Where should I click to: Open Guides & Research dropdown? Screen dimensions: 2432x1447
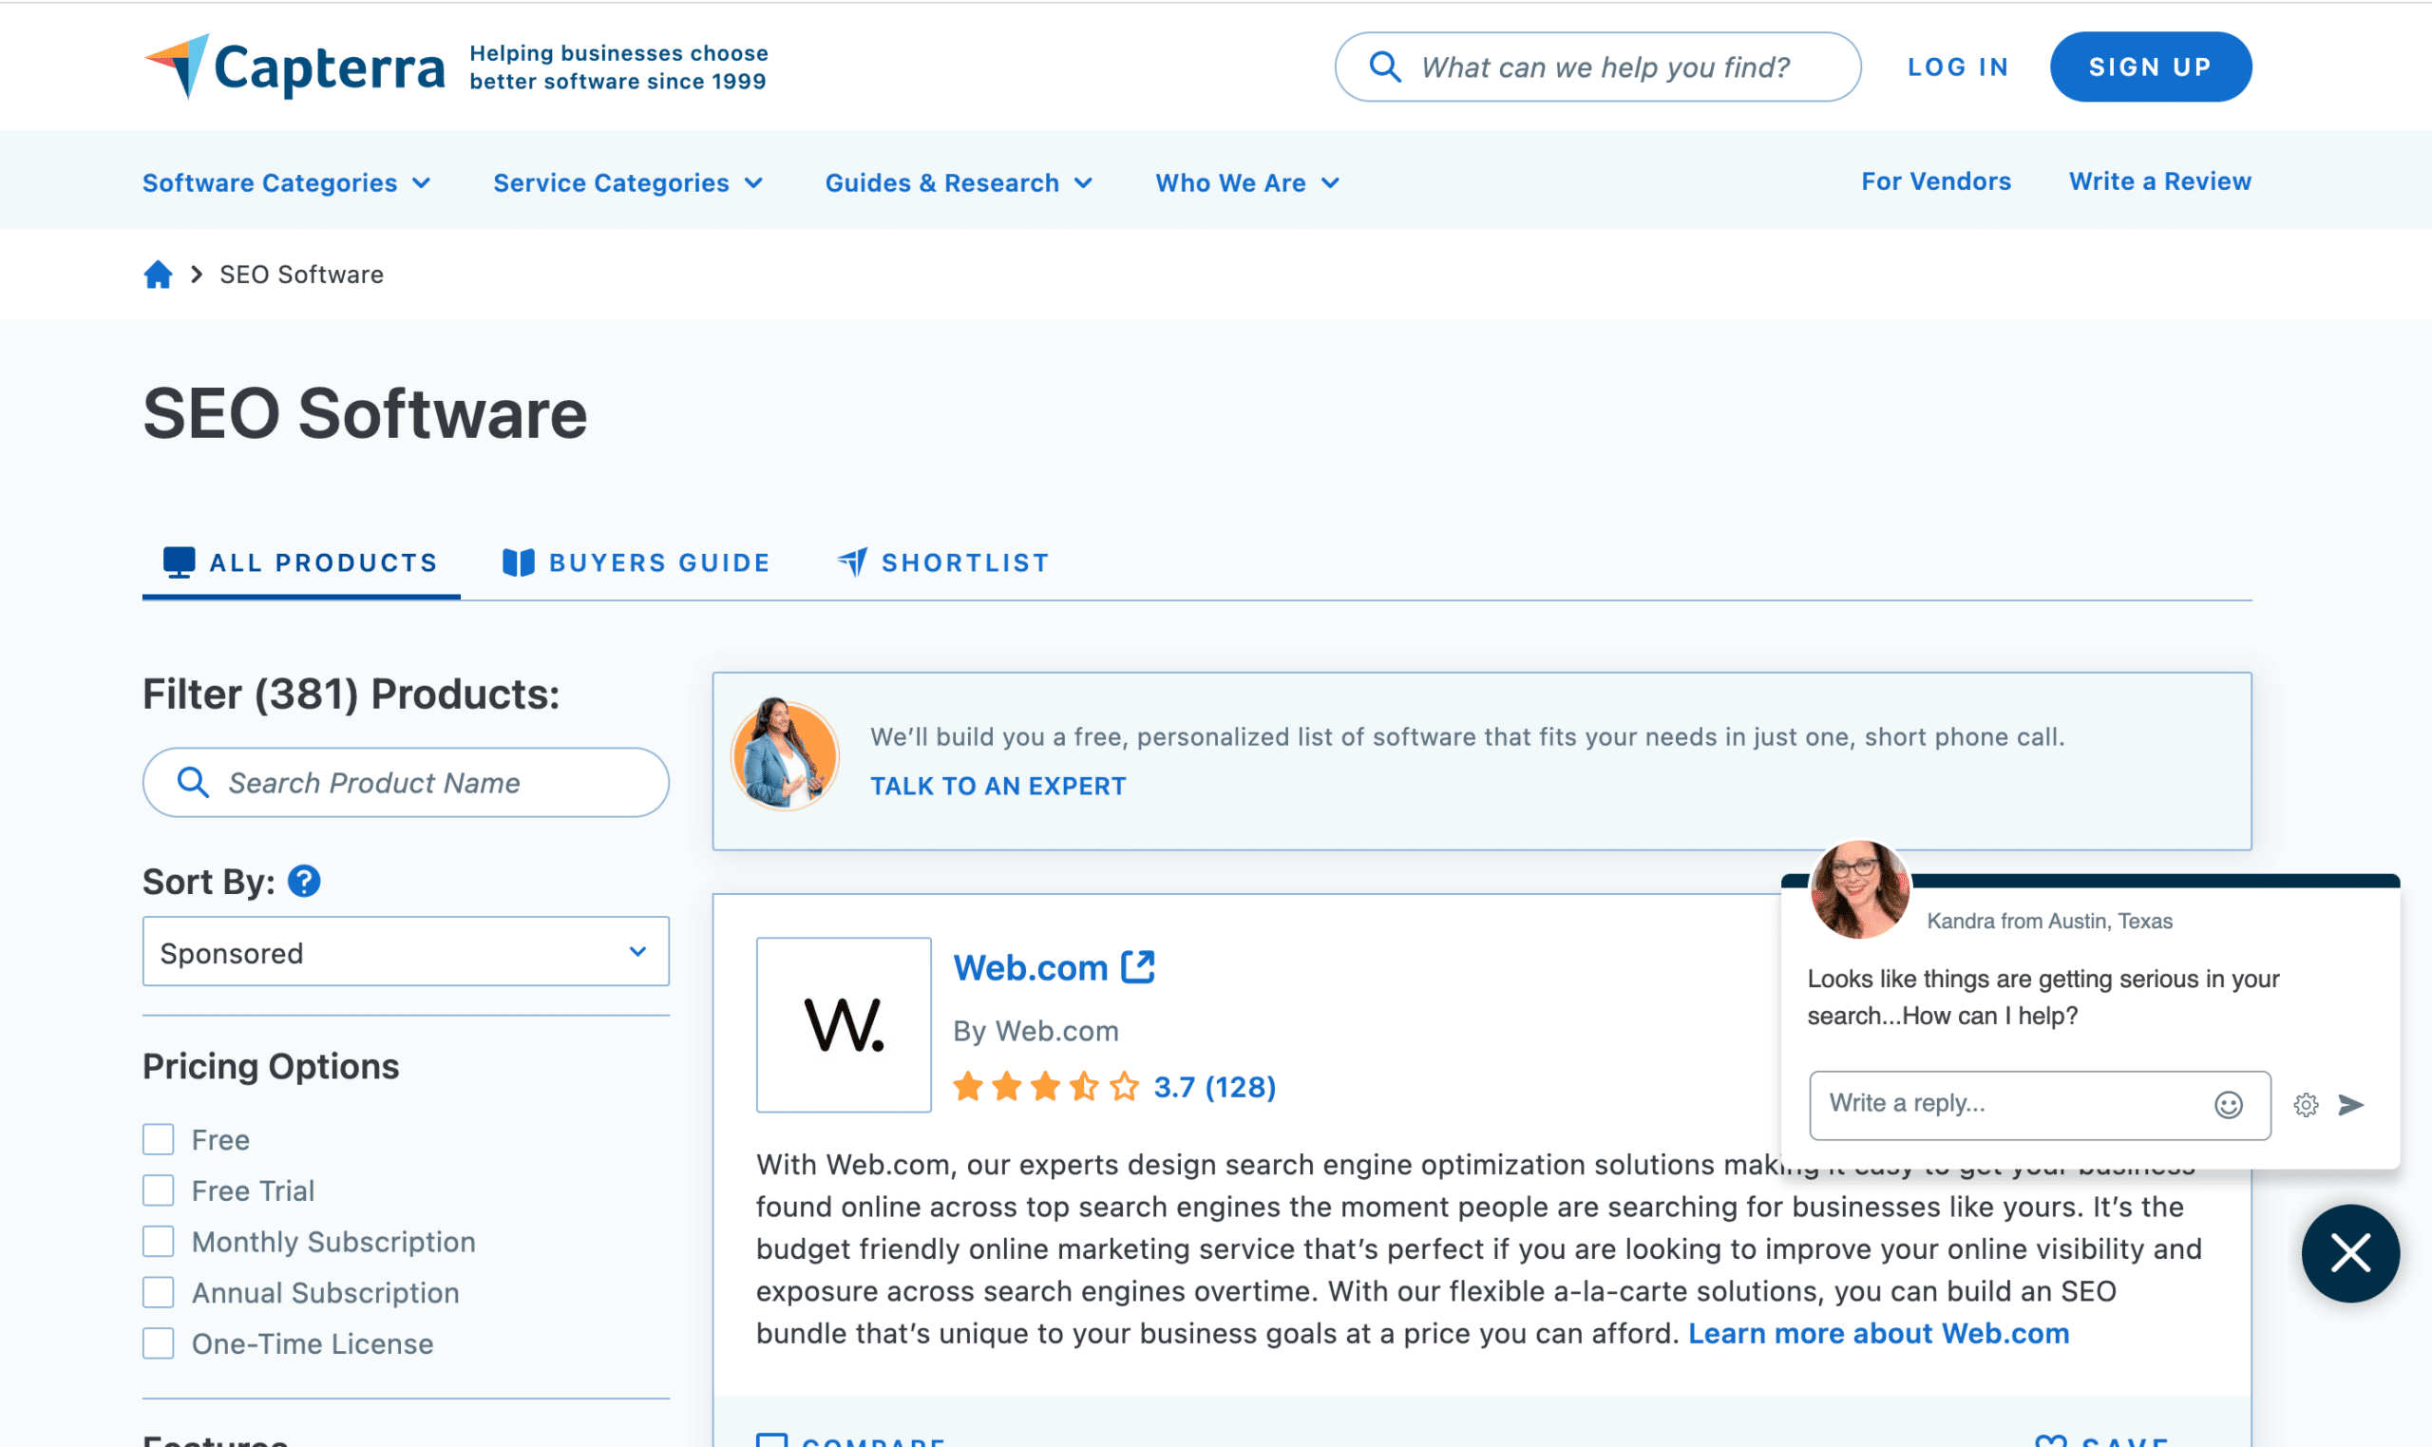coord(959,182)
